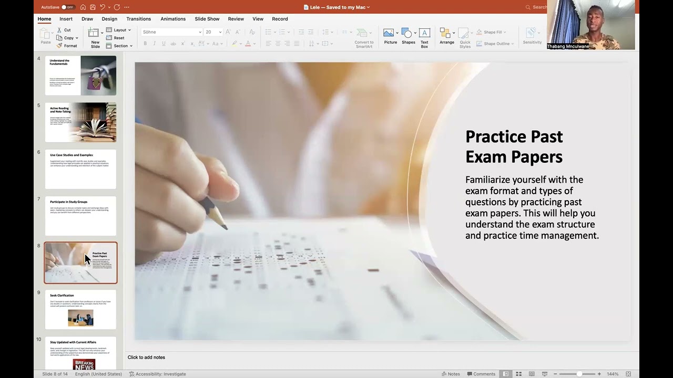
Task: Start the slide show from status bar
Action: coord(544,374)
